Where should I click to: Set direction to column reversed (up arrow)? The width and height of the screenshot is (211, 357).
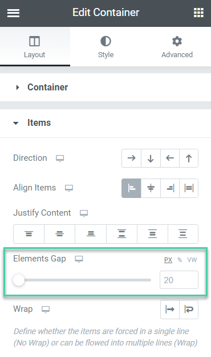189,158
